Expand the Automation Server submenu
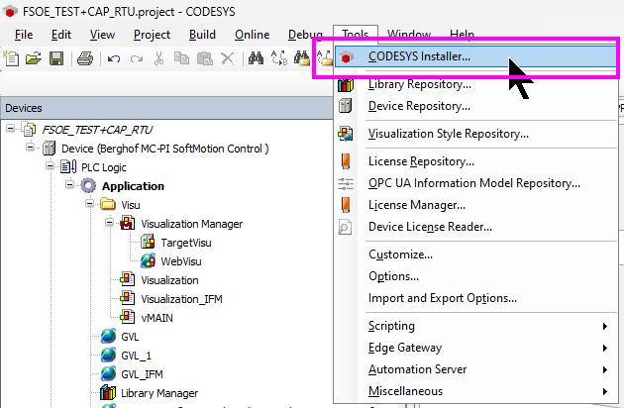 (605, 369)
